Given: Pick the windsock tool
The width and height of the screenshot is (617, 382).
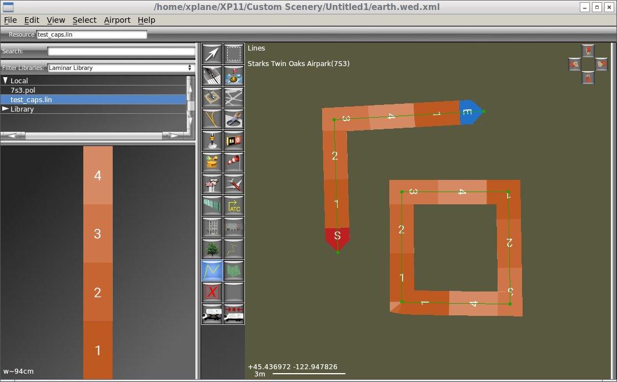Looking at the screenshot, I should (x=234, y=162).
